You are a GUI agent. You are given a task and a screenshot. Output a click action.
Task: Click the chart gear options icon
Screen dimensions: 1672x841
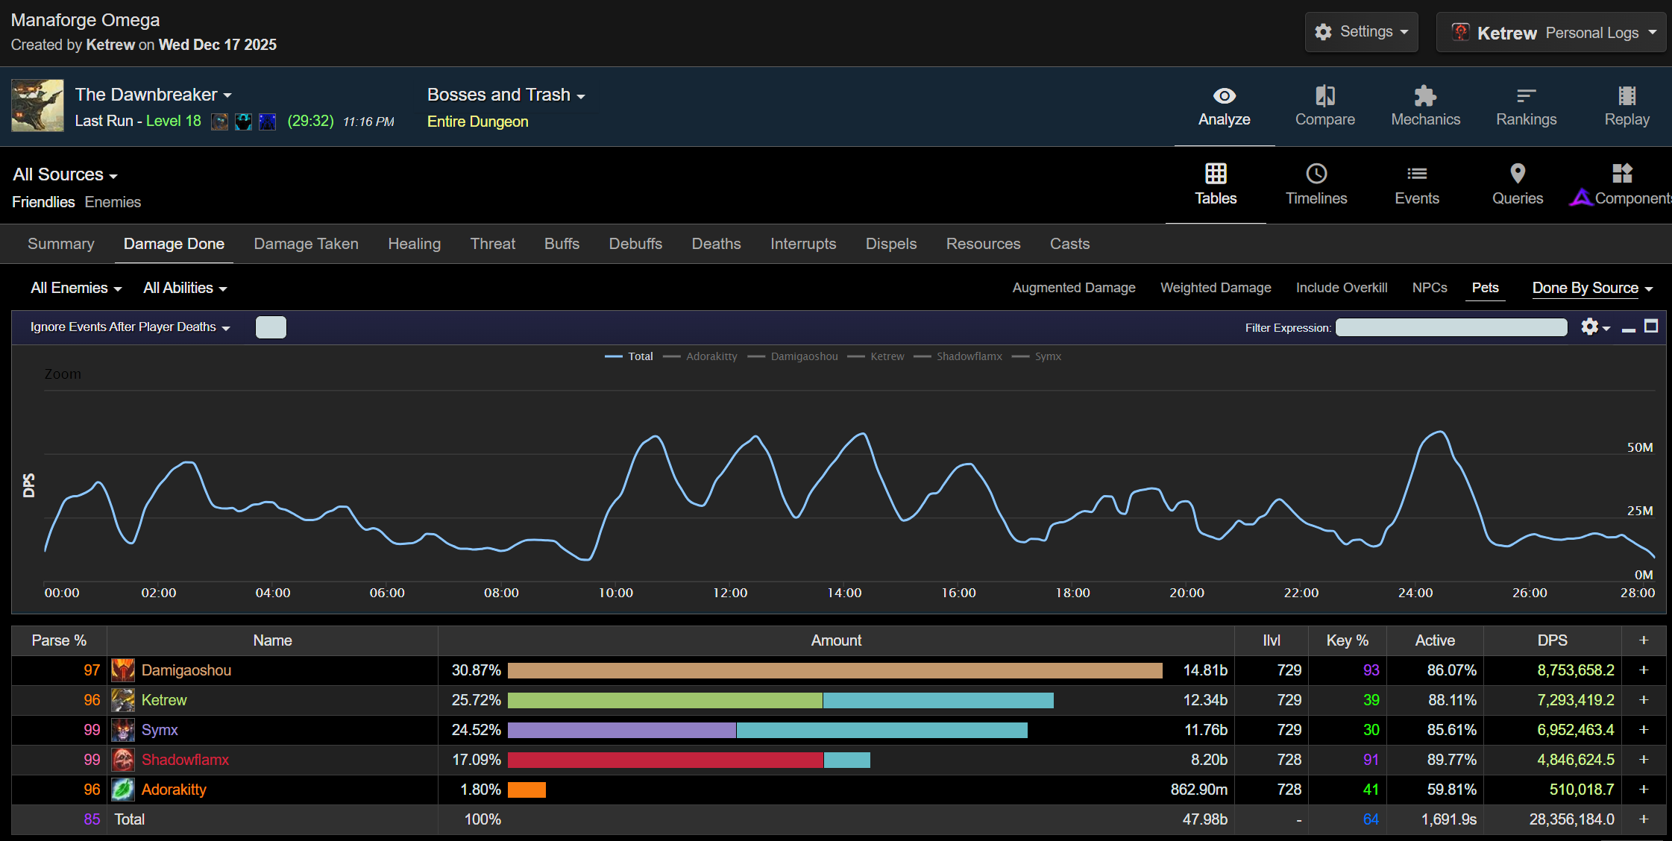(1590, 327)
